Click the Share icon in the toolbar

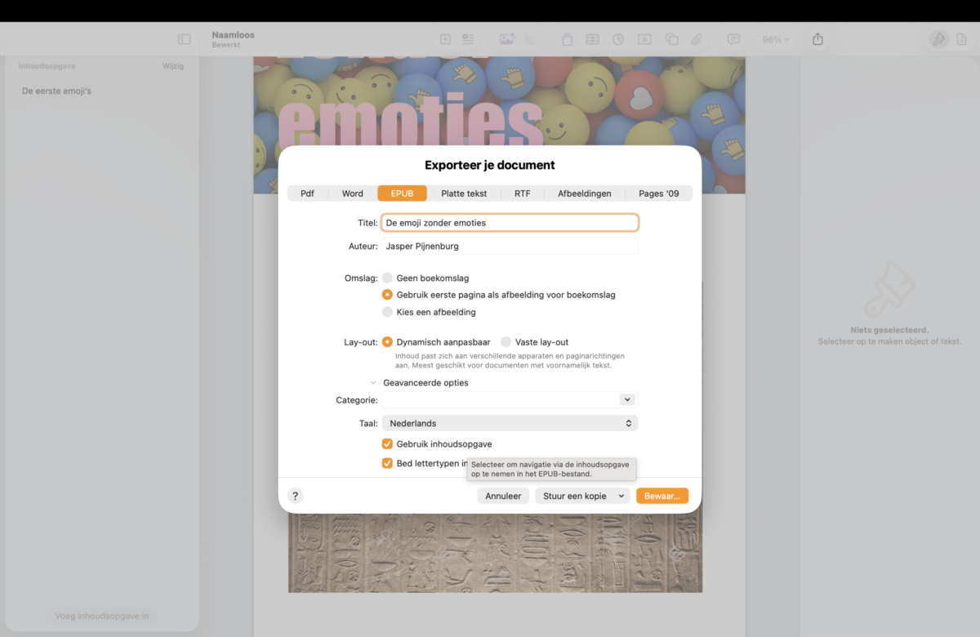(x=818, y=39)
